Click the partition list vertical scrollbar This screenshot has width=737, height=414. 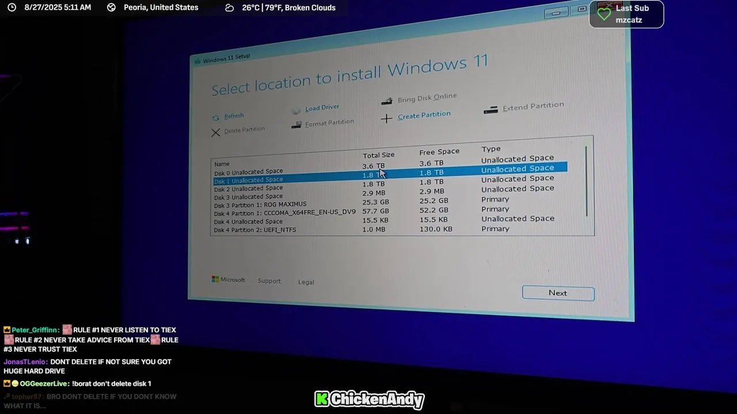(x=587, y=181)
